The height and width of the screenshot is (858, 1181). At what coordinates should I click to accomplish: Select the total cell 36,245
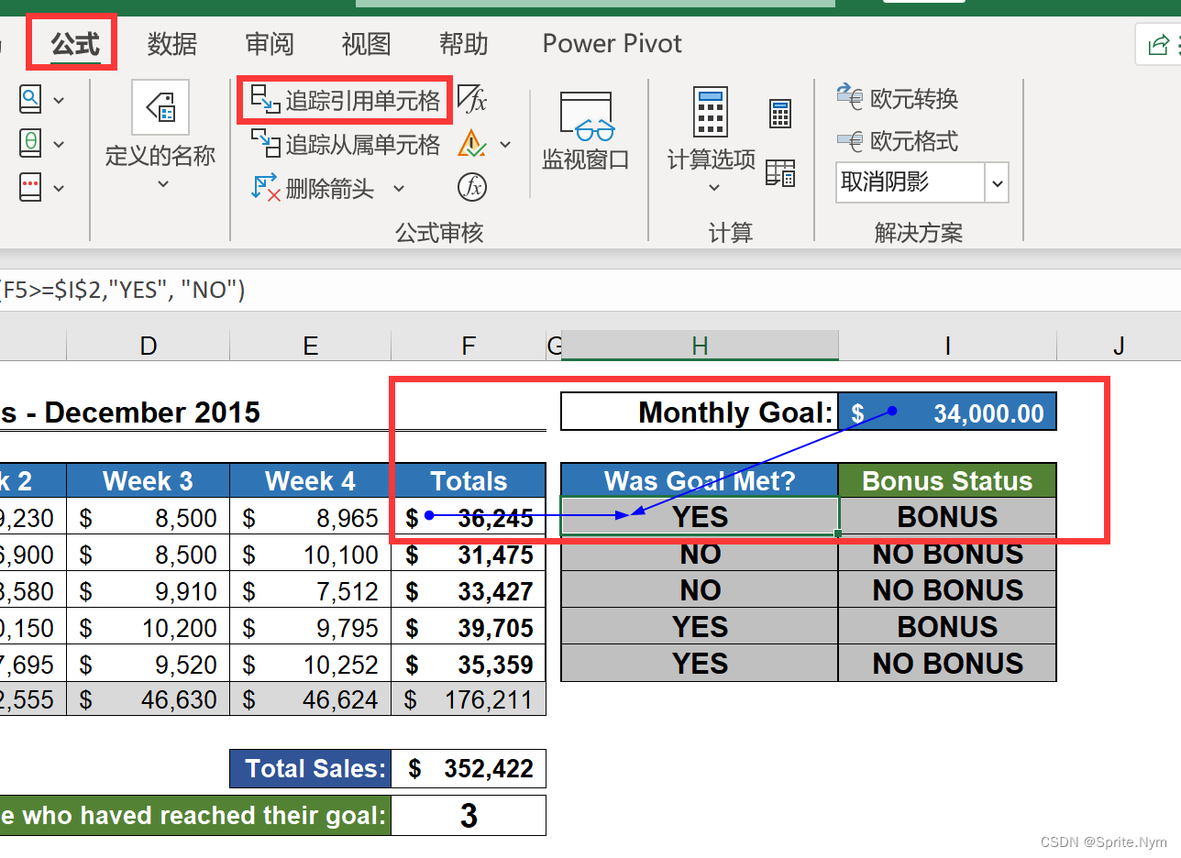469,518
